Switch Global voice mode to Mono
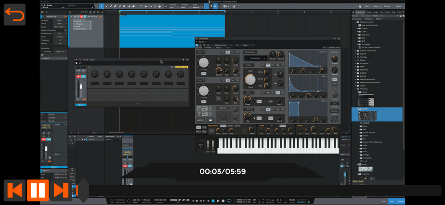The width and height of the screenshot is (445, 205). pyautogui.click(x=335, y=84)
